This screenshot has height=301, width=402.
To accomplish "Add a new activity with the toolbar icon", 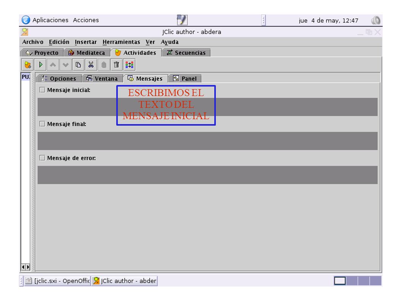I will pyautogui.click(x=27, y=65).
